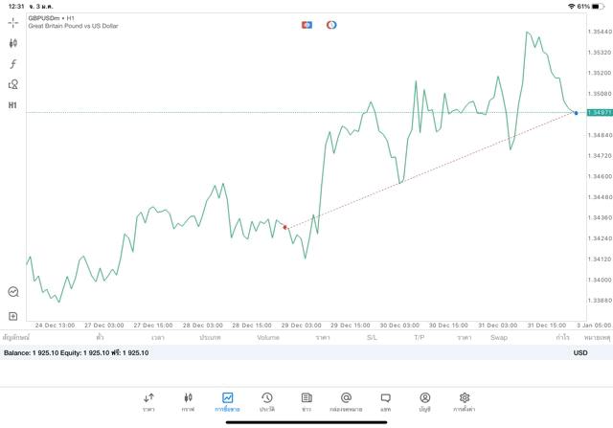This screenshot has height=428, width=613.
Task: Open the chat (แชท) tab
Action: 385,400
